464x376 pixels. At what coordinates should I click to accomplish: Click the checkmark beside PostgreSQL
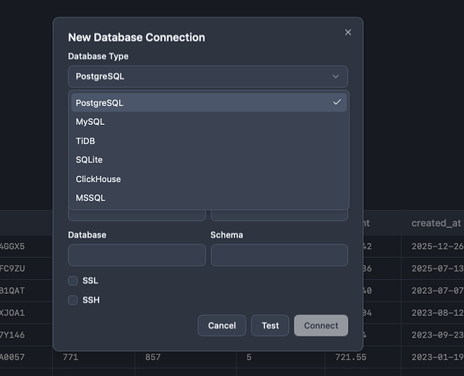[x=337, y=102]
